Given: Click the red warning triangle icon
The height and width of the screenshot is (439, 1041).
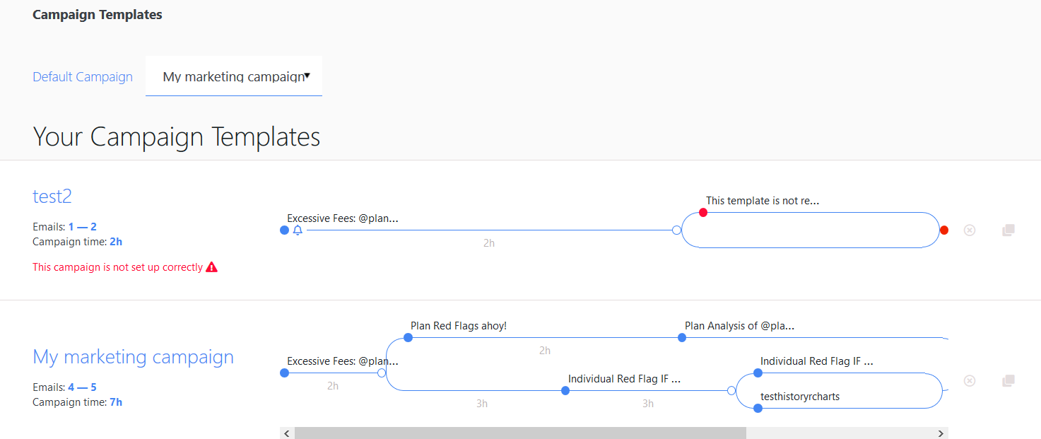Looking at the screenshot, I should [211, 267].
